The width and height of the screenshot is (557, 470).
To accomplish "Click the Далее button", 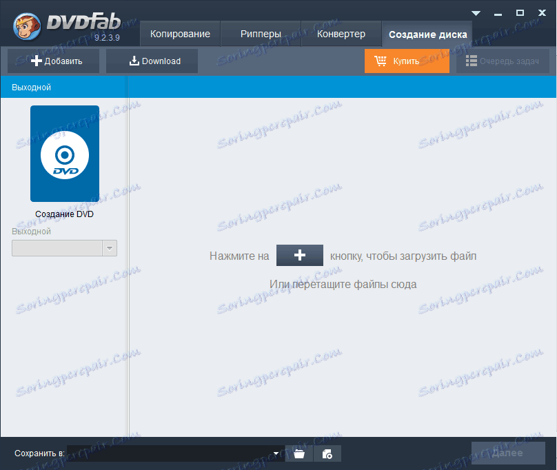I will click(x=508, y=453).
